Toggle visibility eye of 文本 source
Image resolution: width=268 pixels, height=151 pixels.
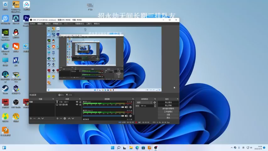(77, 102)
